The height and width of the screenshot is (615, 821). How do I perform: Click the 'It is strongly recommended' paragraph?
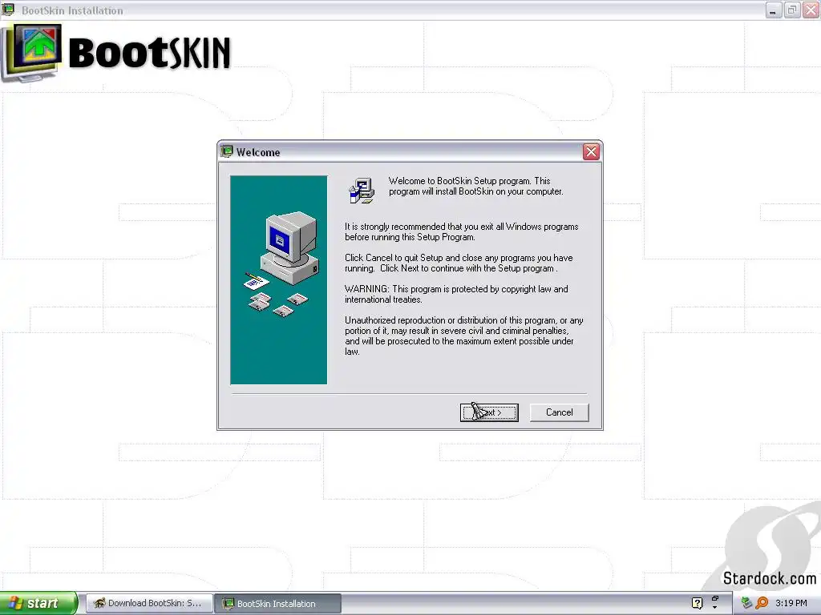click(x=461, y=231)
